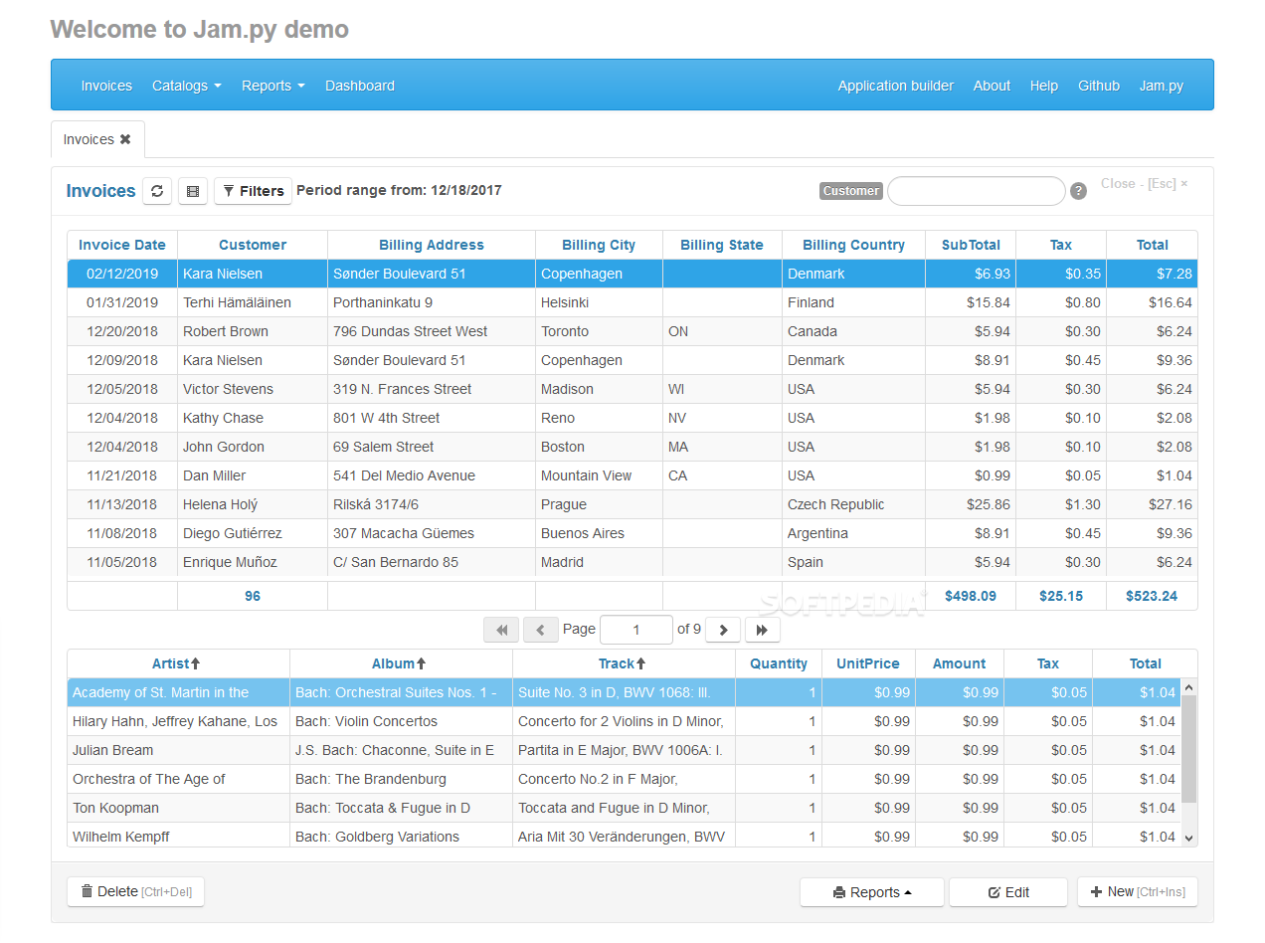Click the 01/31/2019 invoice date cell
This screenshot has width=1265, height=943.
point(122,302)
